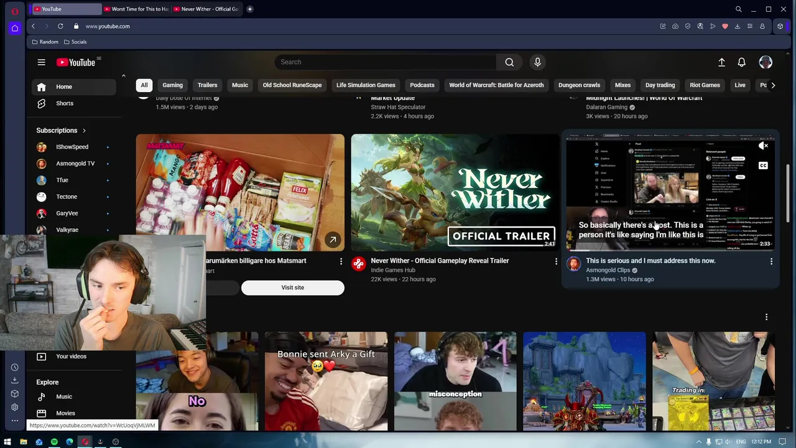The width and height of the screenshot is (796, 448).
Task: Expand Subscriptions with its chevron arrow
Action: (x=84, y=131)
